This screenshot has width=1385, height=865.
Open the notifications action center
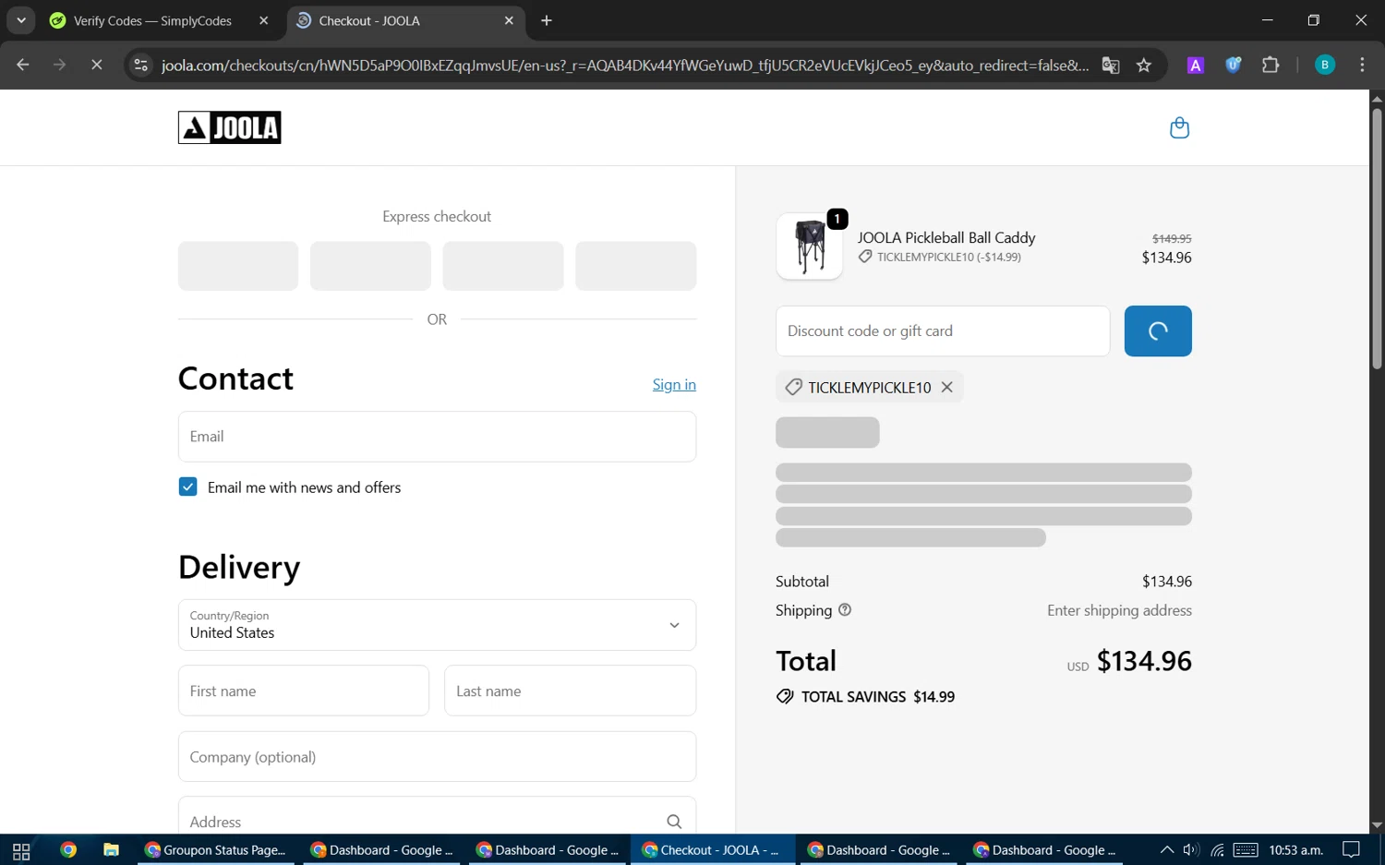[1351, 850]
